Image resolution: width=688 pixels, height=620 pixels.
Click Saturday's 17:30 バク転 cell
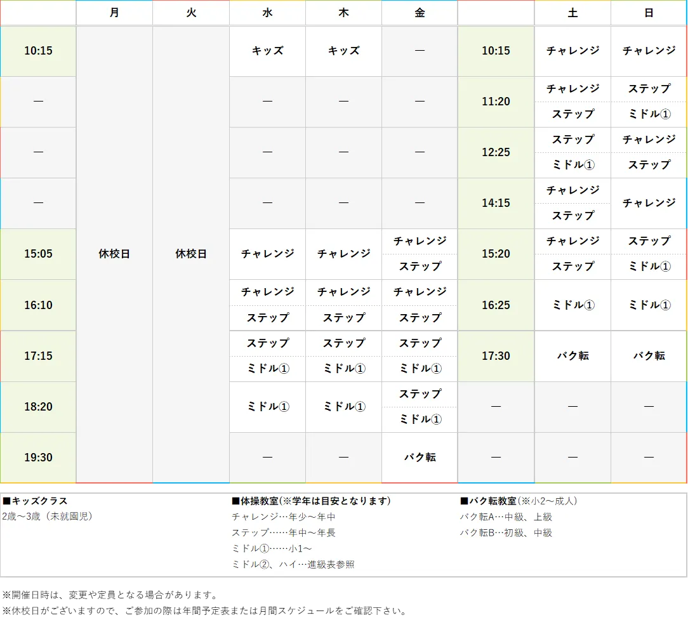[572, 356]
